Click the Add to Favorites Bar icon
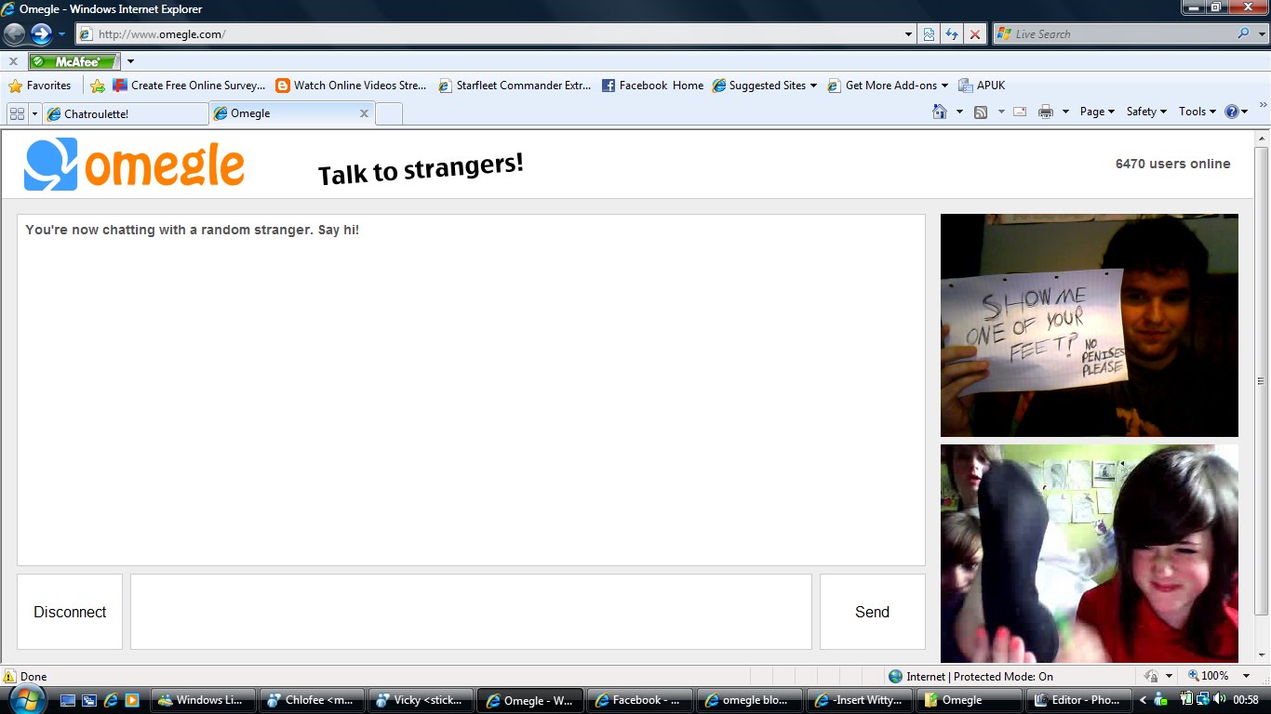Viewport: 1271px width, 714px height. pyautogui.click(x=97, y=86)
